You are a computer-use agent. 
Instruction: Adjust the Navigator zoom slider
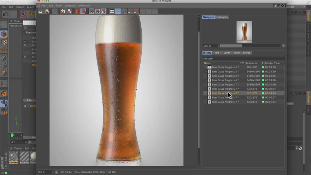[x=250, y=46]
